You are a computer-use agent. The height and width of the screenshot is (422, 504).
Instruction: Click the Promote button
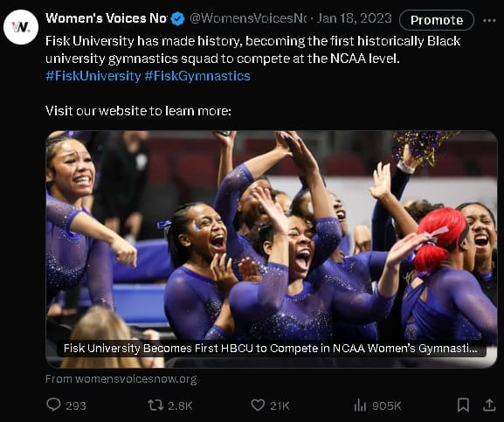pos(437,20)
